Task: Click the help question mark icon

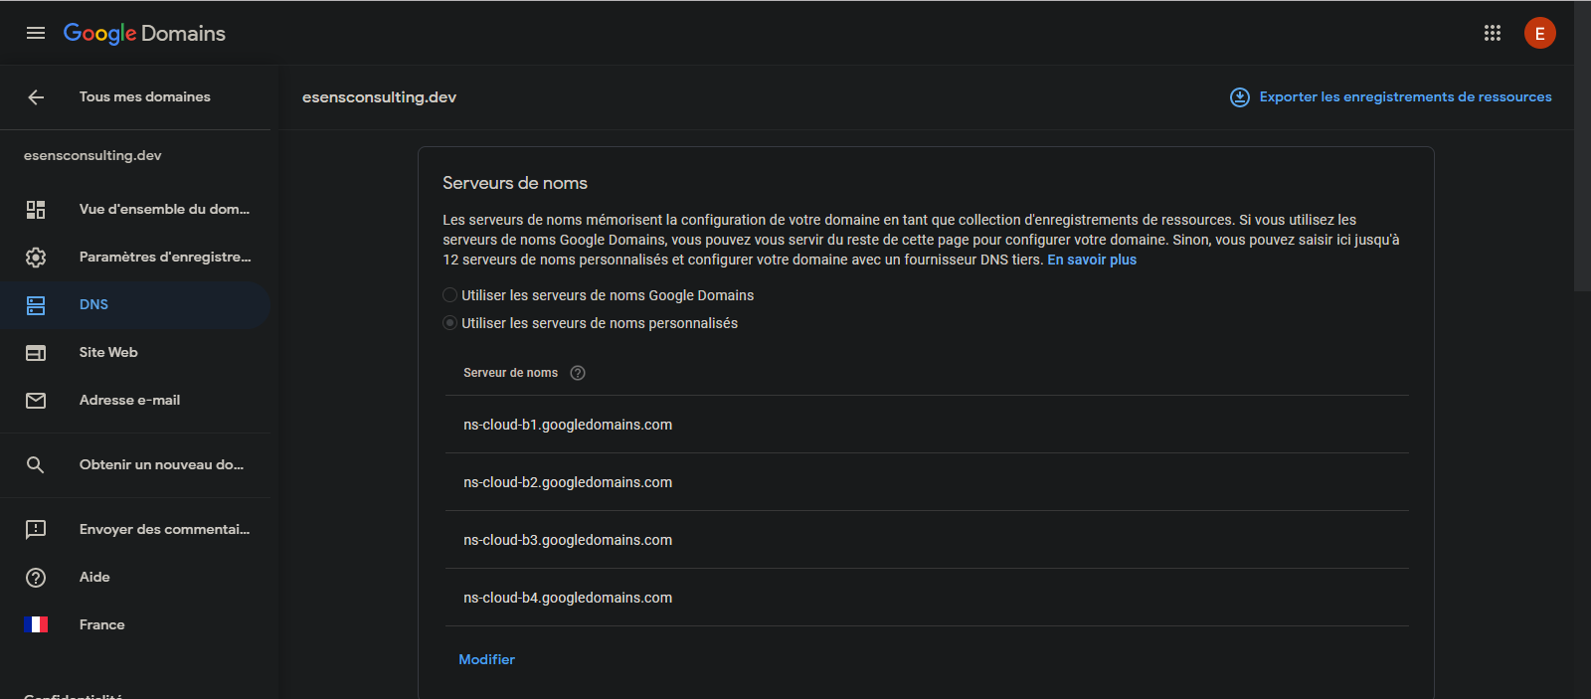Action: (x=36, y=577)
